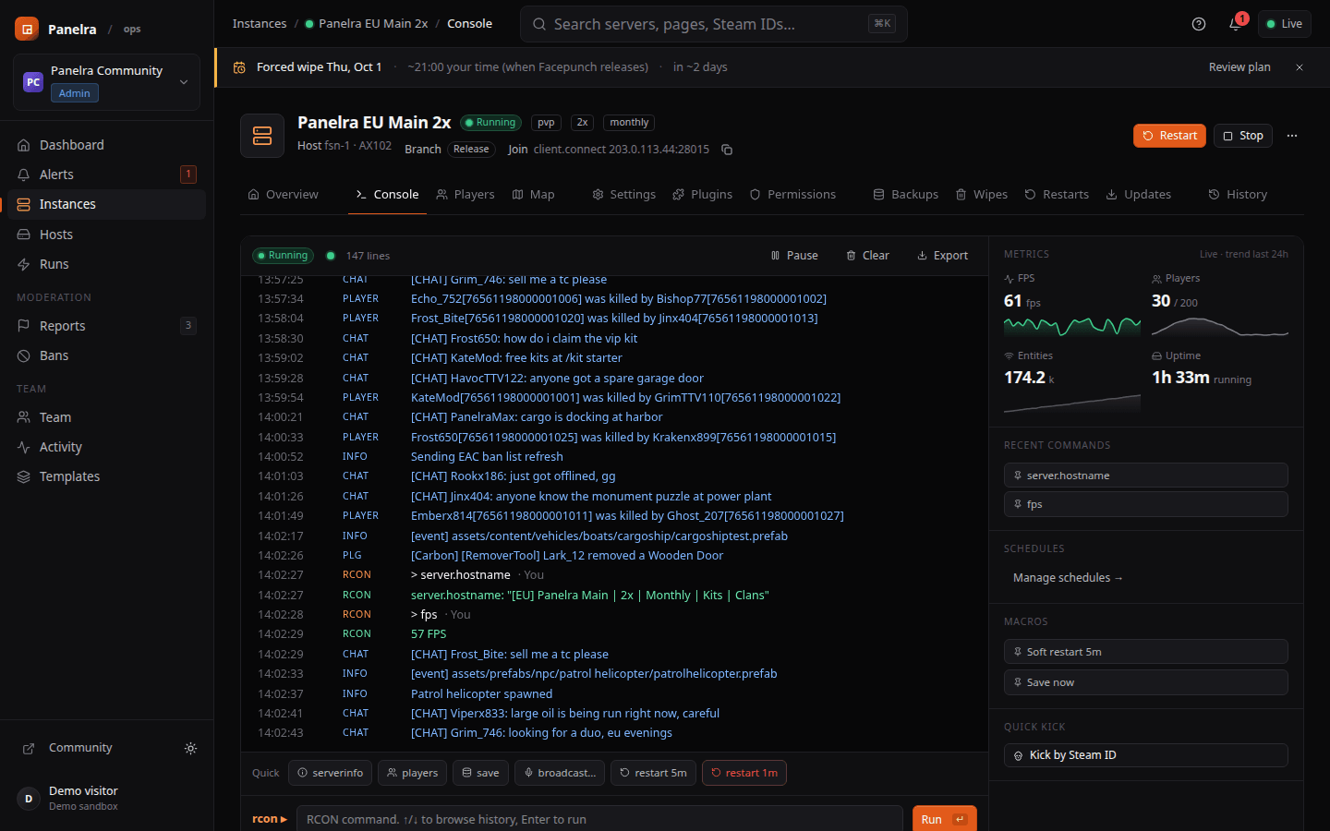The height and width of the screenshot is (831, 1330).
Task: Click the Review plan link
Action: (1239, 67)
